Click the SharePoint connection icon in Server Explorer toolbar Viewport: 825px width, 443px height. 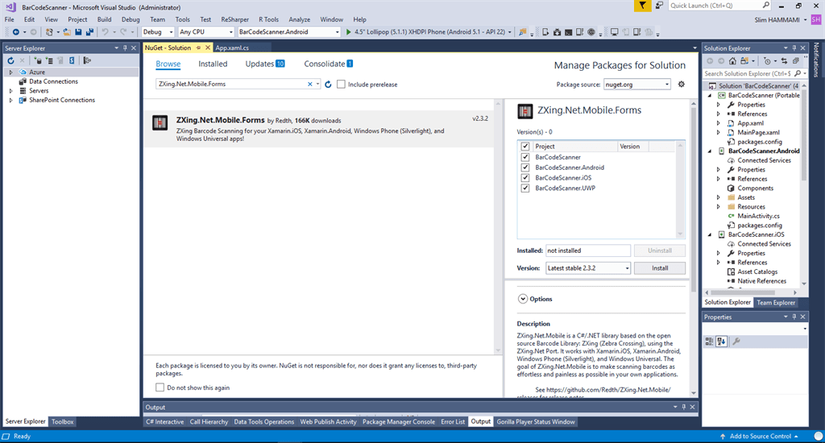click(72, 60)
